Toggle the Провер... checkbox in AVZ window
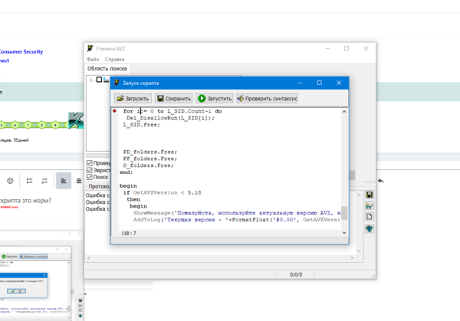 [90, 163]
